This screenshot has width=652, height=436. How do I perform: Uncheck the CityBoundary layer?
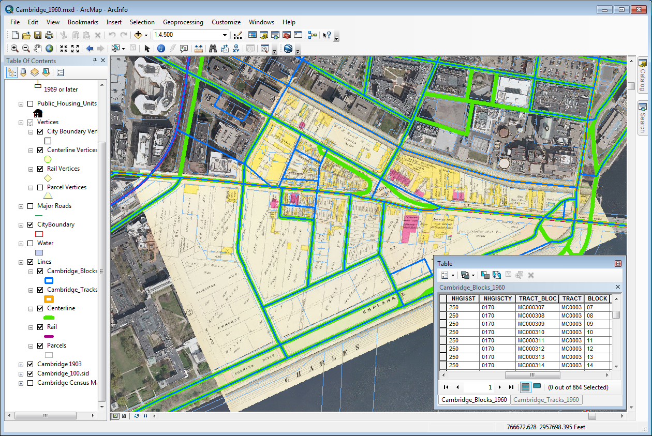point(30,224)
